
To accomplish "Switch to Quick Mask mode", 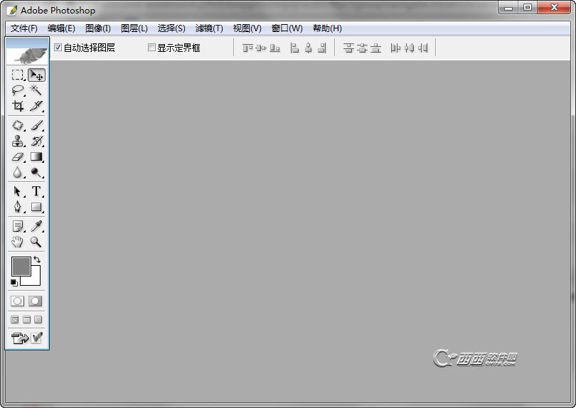I will click(x=36, y=301).
